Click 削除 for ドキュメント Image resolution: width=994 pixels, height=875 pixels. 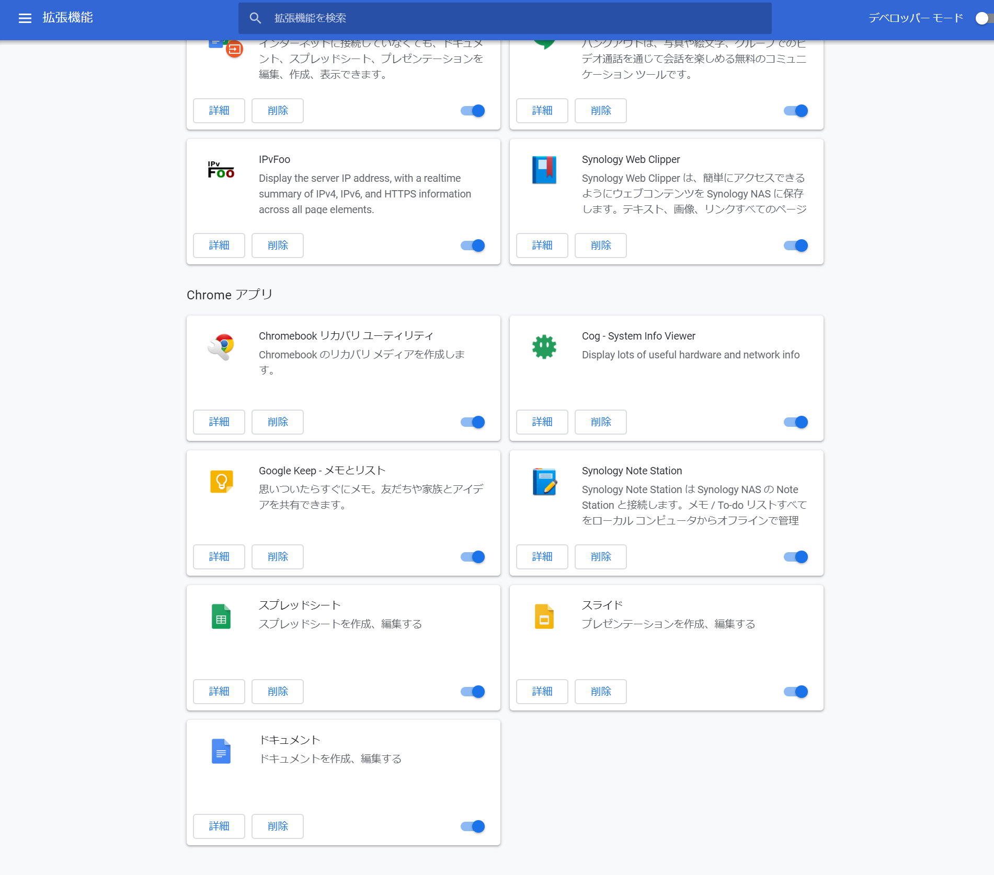tap(278, 826)
